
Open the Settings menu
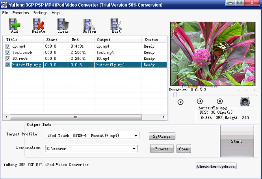click(40, 13)
